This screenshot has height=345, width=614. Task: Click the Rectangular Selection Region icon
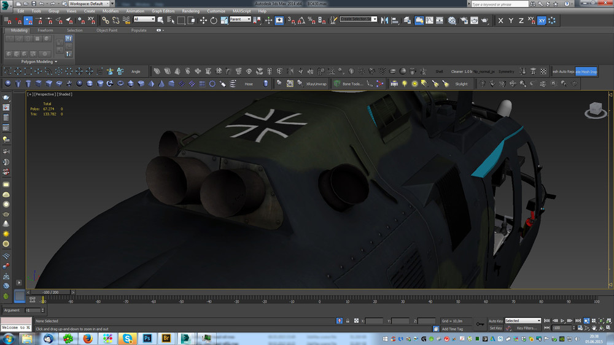(x=182, y=20)
